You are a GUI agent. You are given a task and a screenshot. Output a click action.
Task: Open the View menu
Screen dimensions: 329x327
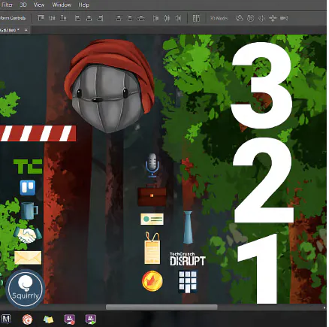39,5
